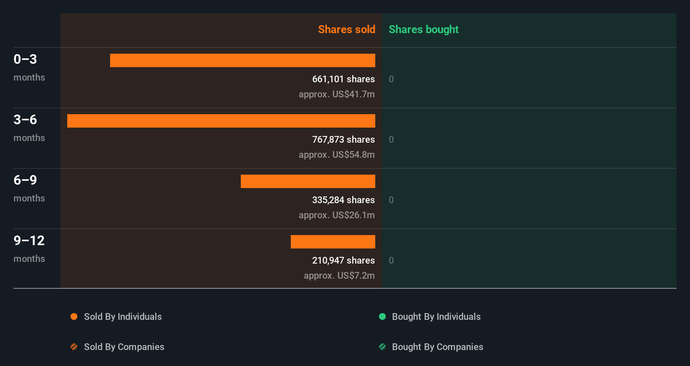Click the 661,101 shares value
The image size is (690, 366).
[343, 79]
